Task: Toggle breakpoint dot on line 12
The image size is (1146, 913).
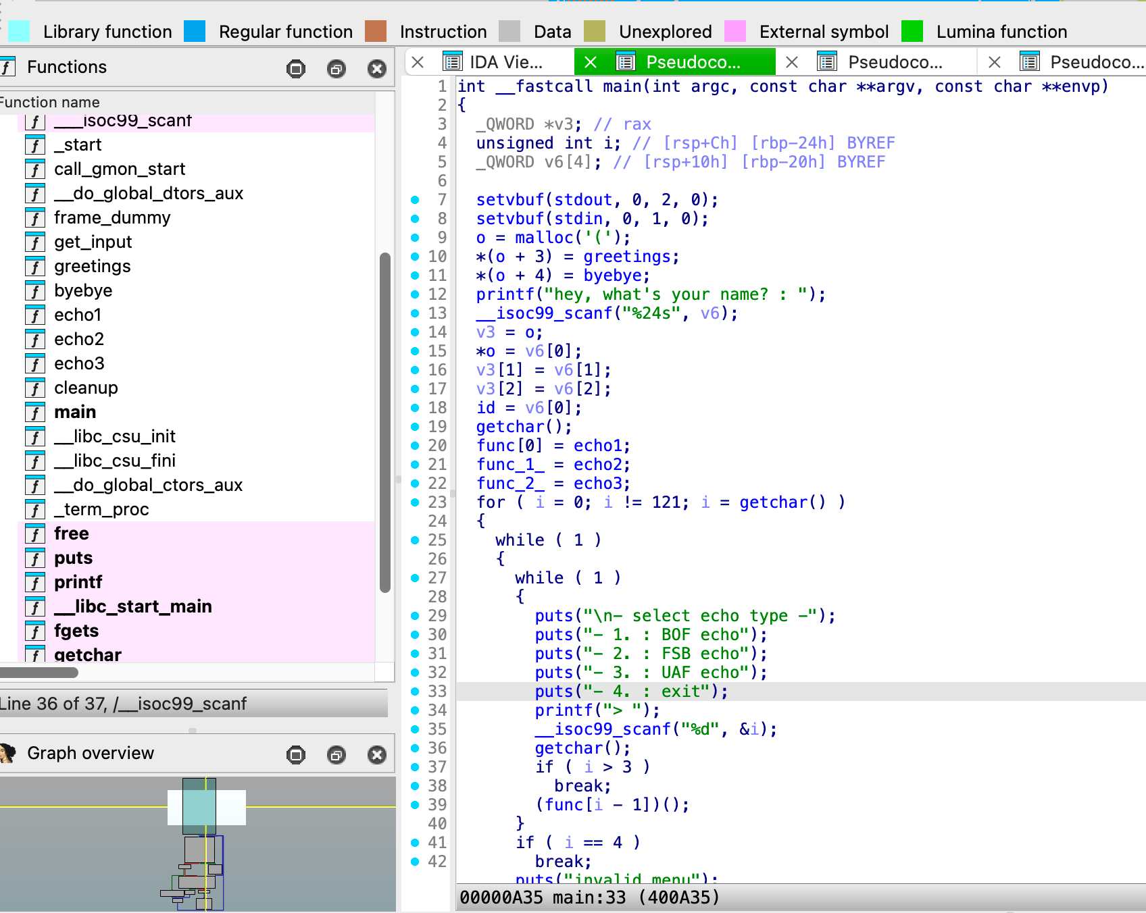Action: point(415,294)
